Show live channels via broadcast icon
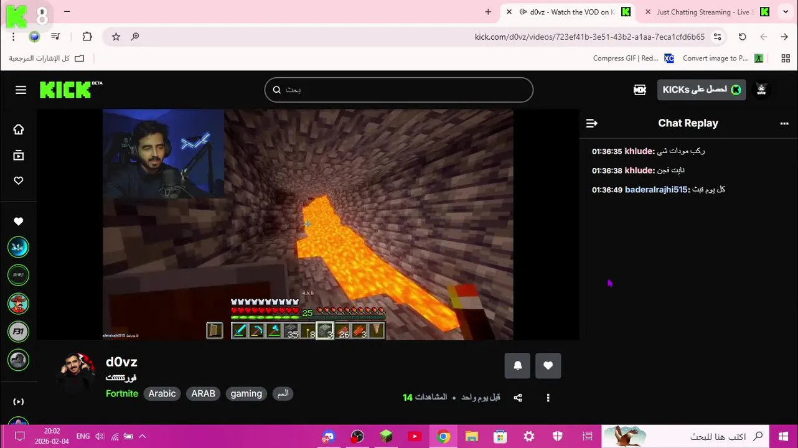The image size is (798, 448). click(x=19, y=402)
